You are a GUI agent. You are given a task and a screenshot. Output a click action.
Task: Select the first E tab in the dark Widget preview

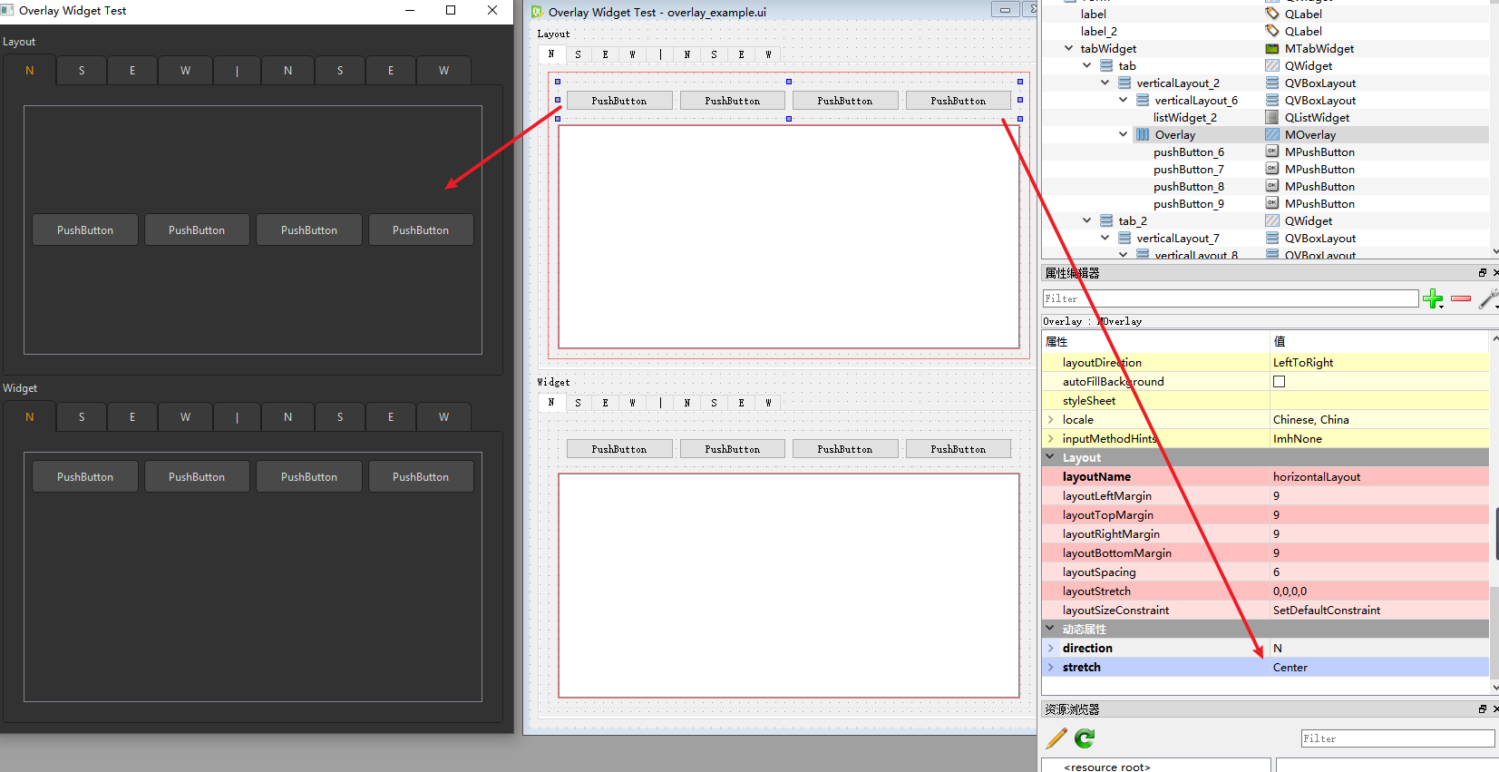[132, 417]
